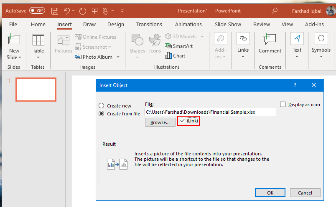Switch to the Design tab
Screen dimensions: 336x207
[x=115, y=25]
